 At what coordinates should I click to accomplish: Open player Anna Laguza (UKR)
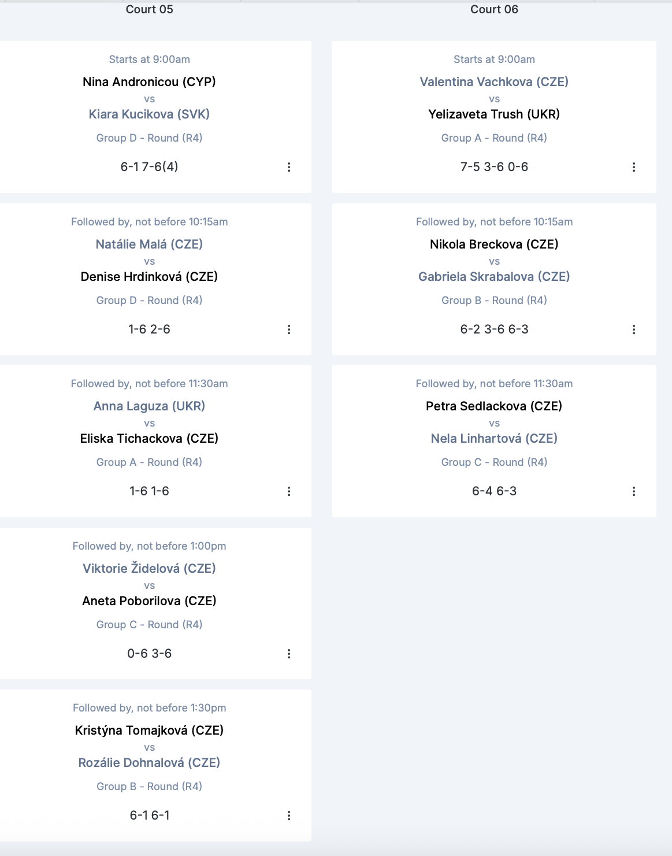pyautogui.click(x=149, y=406)
